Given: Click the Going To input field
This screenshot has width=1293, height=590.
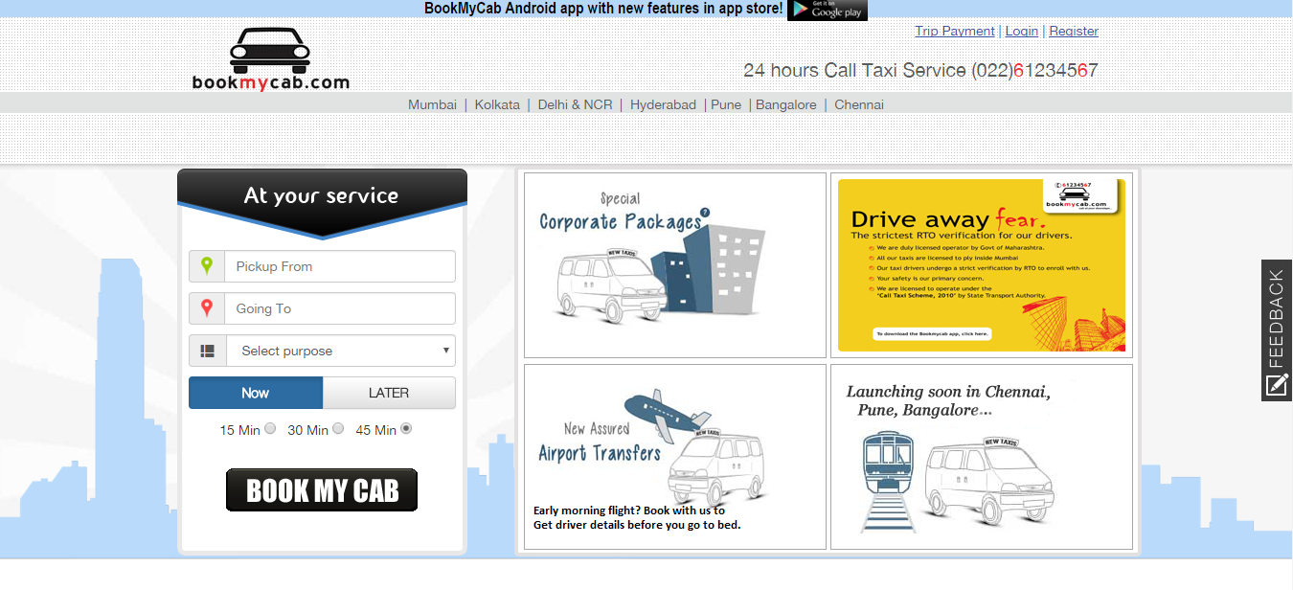Looking at the screenshot, I should [340, 308].
